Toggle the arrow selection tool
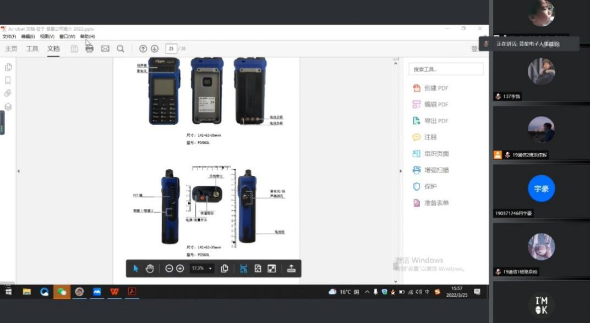This screenshot has width=590, height=323. point(136,269)
